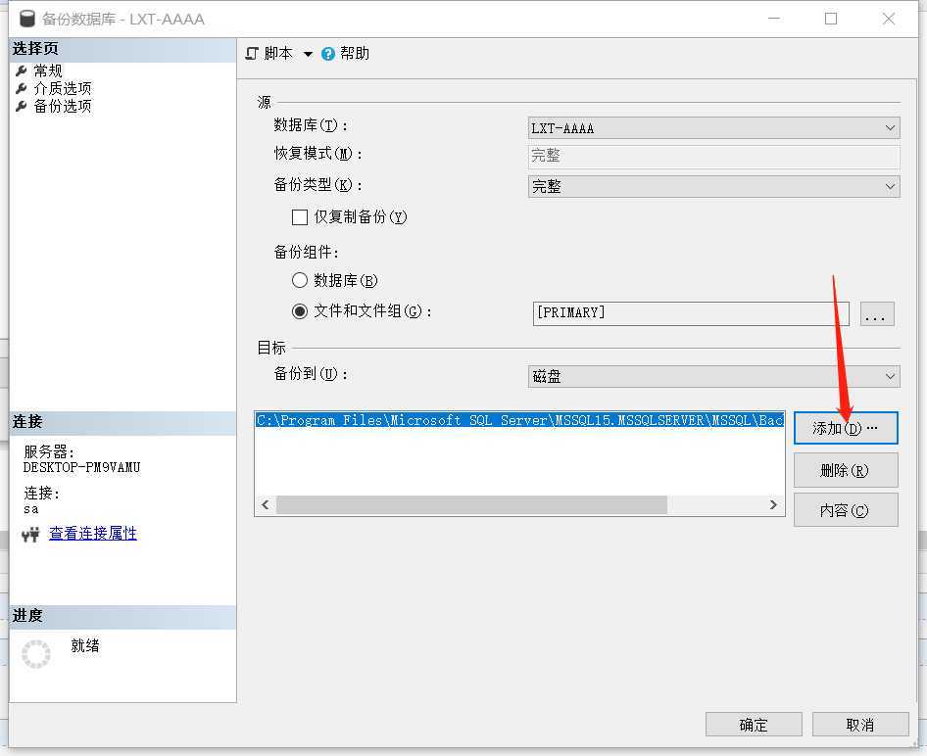This screenshot has height=756, width=927.
Task: Open the 脚本 script button
Action: click(x=269, y=54)
